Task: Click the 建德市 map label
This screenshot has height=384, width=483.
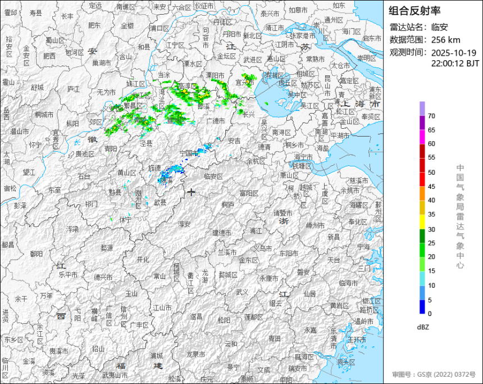Action: 222,233
